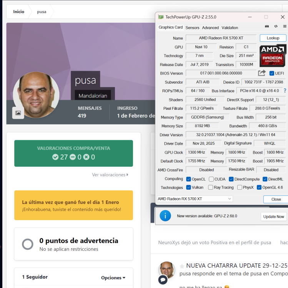
Task: Click the large pusa profile picture
Action: point(36,94)
